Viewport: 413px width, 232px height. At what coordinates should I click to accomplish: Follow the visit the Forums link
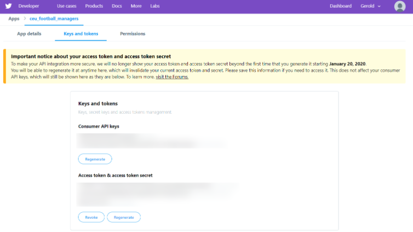(x=172, y=77)
